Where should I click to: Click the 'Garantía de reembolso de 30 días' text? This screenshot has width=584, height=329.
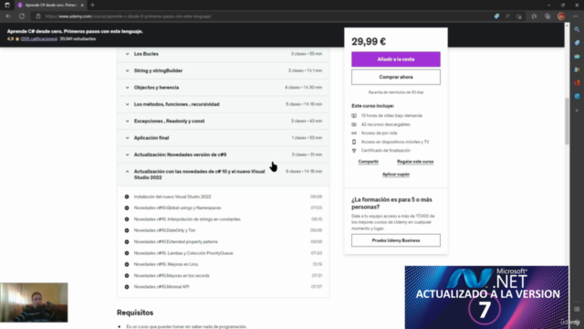click(395, 92)
